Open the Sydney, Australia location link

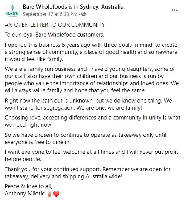click(x=102, y=7)
